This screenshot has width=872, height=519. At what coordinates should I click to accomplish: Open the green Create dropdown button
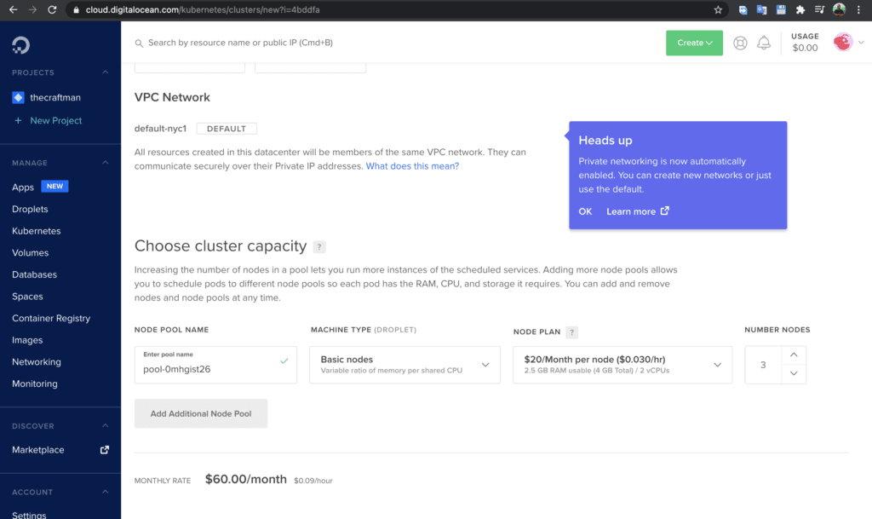point(694,43)
